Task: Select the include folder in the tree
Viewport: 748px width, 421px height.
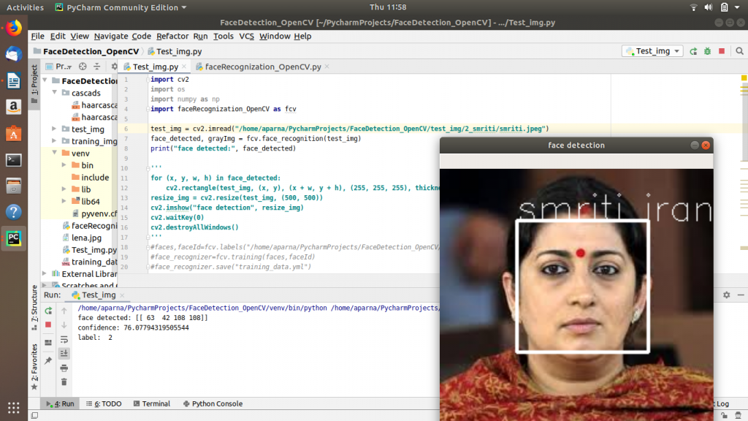Action: (x=95, y=177)
